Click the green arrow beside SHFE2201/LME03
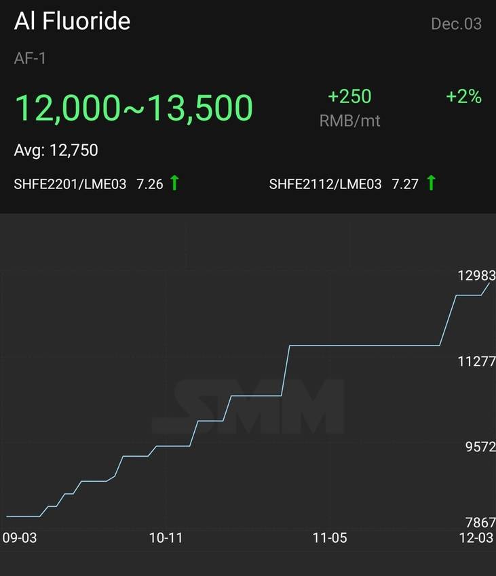The width and height of the screenshot is (496, 576). (175, 183)
